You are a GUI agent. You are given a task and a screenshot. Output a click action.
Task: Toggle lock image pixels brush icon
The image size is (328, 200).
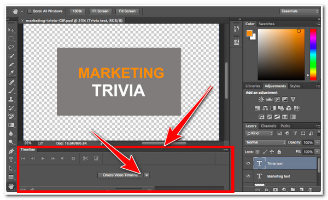(265, 152)
